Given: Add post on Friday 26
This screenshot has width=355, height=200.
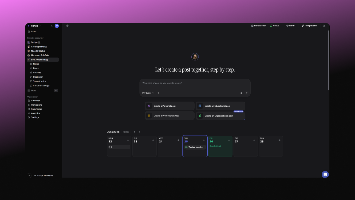Looking at the screenshot, I should 229,140.
